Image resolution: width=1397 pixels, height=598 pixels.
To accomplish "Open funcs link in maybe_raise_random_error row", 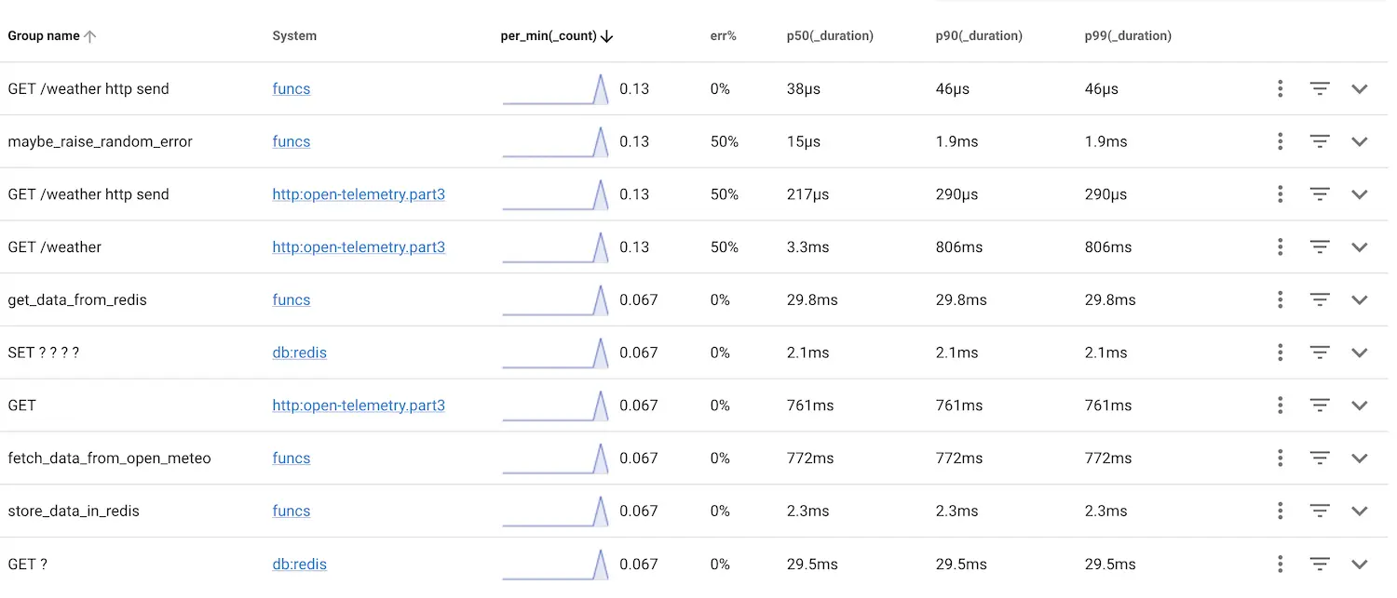I will pyautogui.click(x=291, y=141).
